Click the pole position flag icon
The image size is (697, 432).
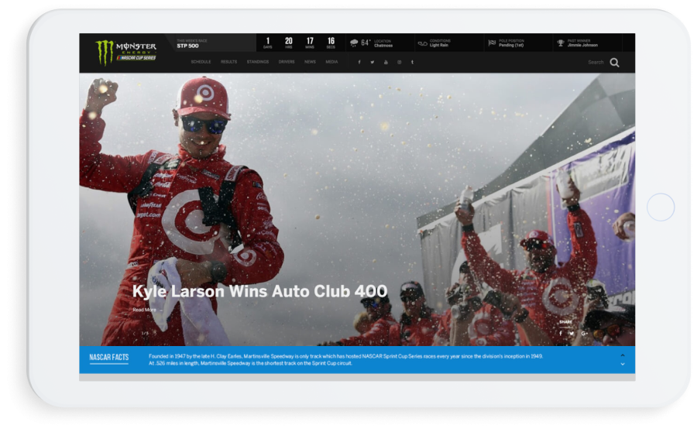(x=492, y=43)
